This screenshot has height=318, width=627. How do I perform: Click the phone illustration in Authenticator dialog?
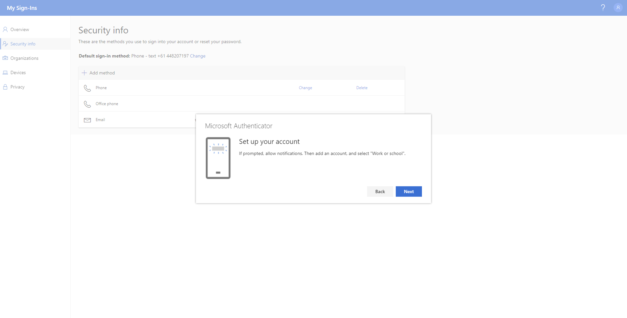[x=218, y=158]
